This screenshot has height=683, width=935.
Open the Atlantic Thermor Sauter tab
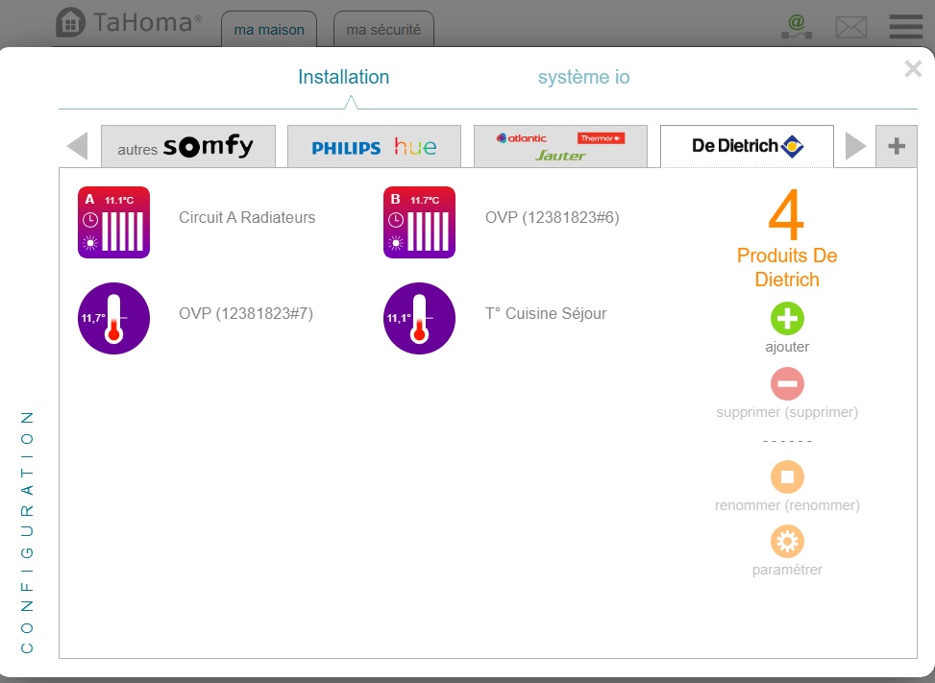560,147
